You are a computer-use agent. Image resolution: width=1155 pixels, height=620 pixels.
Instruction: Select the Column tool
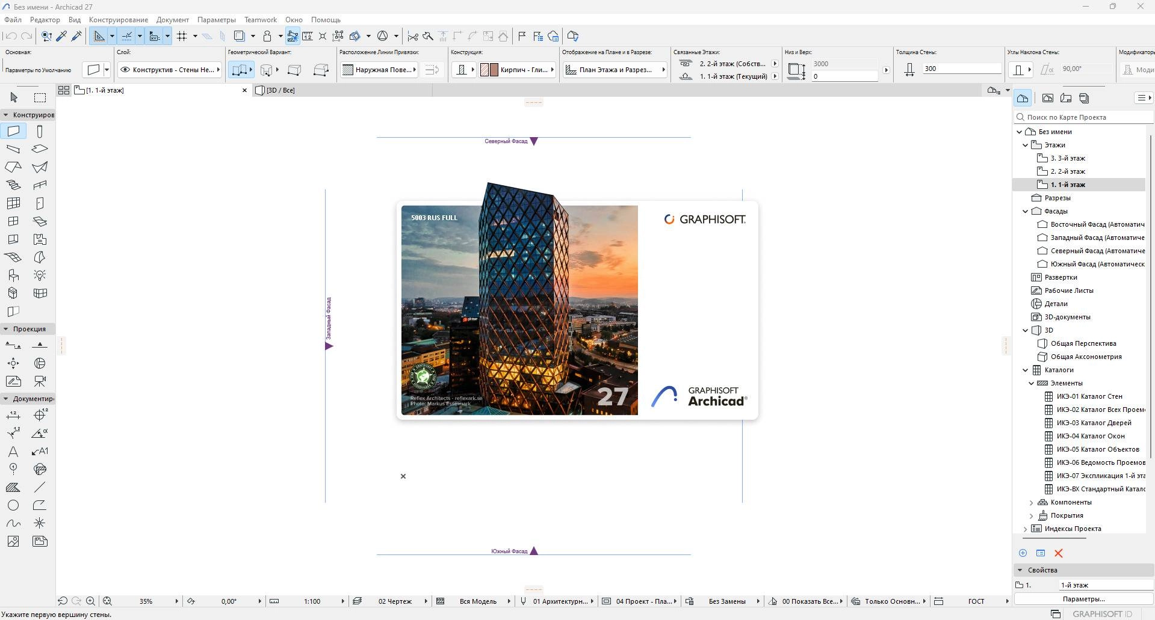40,131
